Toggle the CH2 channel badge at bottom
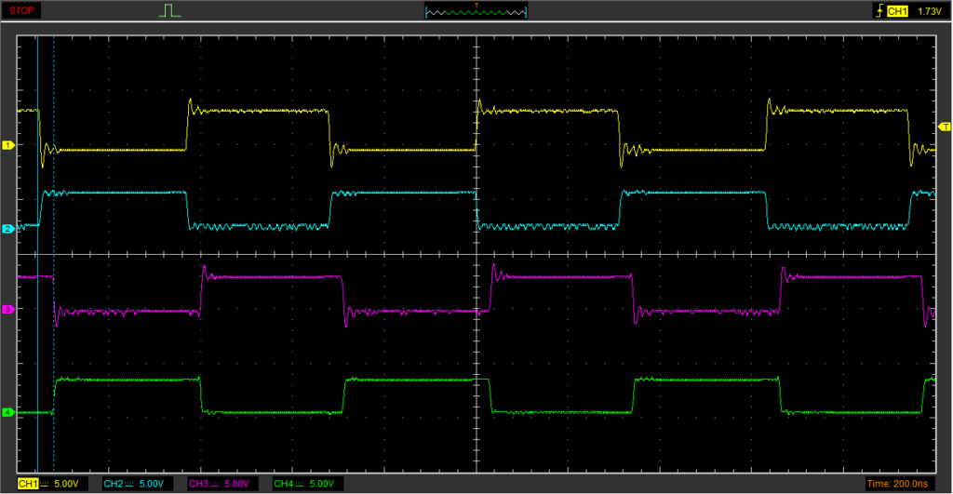The height and width of the screenshot is (494, 953). pos(114,484)
